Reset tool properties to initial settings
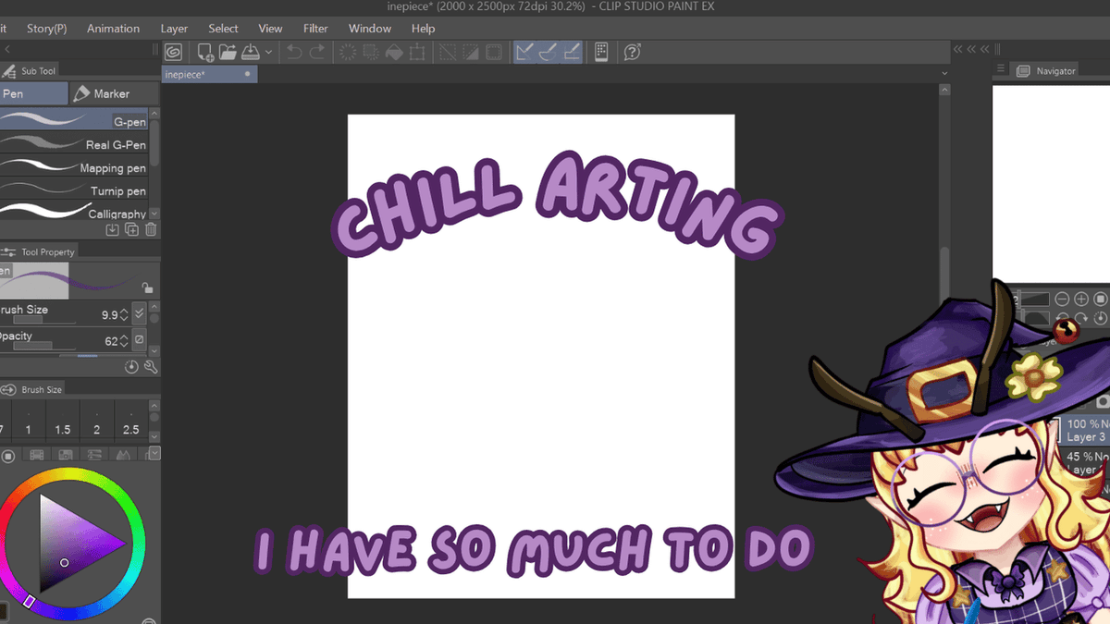The width and height of the screenshot is (1110, 624). [x=131, y=367]
